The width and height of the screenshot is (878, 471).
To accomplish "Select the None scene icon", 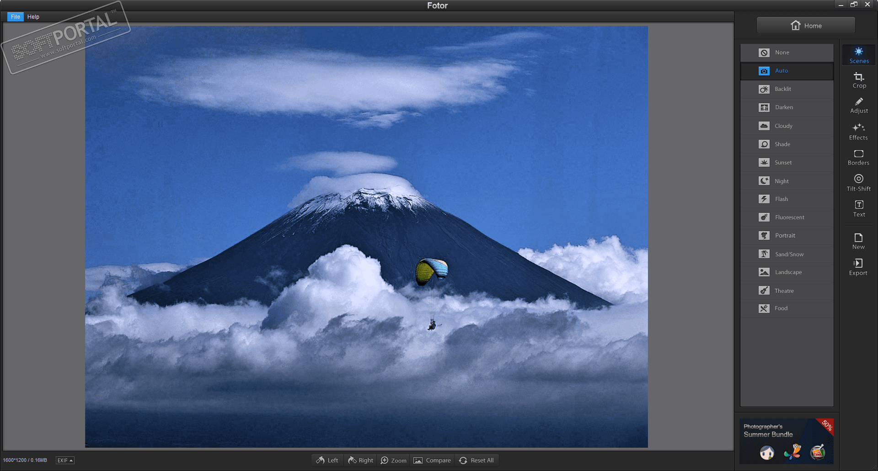I will point(764,53).
